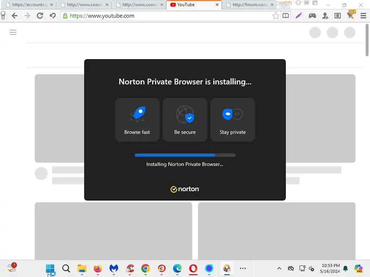Click the Be secure card

tap(185, 120)
